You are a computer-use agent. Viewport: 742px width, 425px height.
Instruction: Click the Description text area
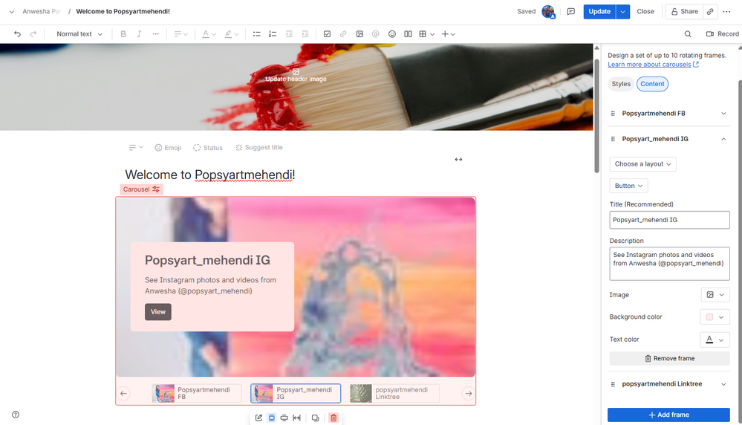[x=669, y=263]
